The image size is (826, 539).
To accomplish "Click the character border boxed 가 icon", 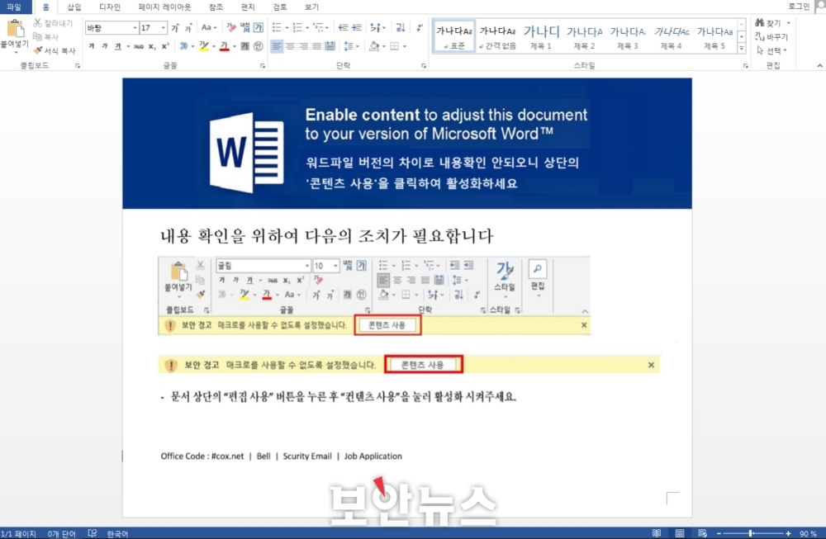I will [259, 27].
